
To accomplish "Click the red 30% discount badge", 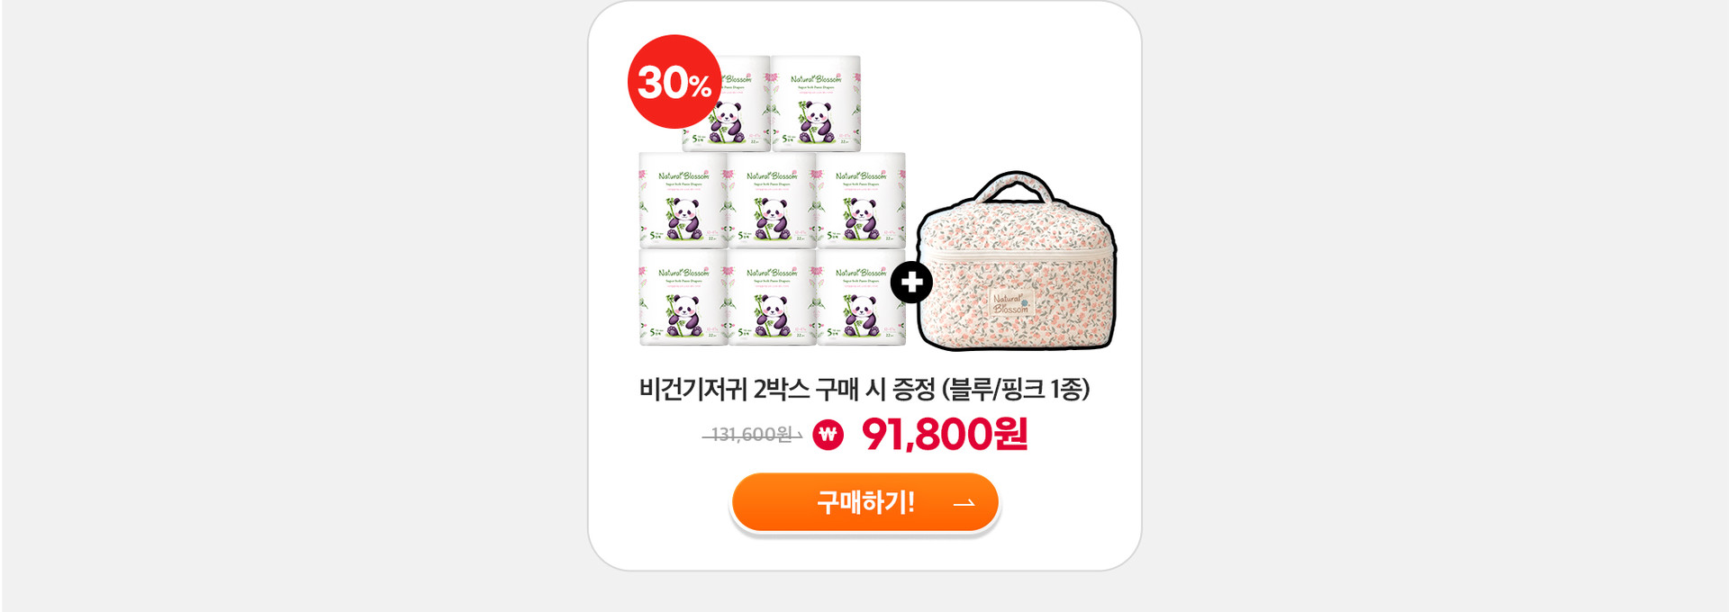I will point(674,82).
